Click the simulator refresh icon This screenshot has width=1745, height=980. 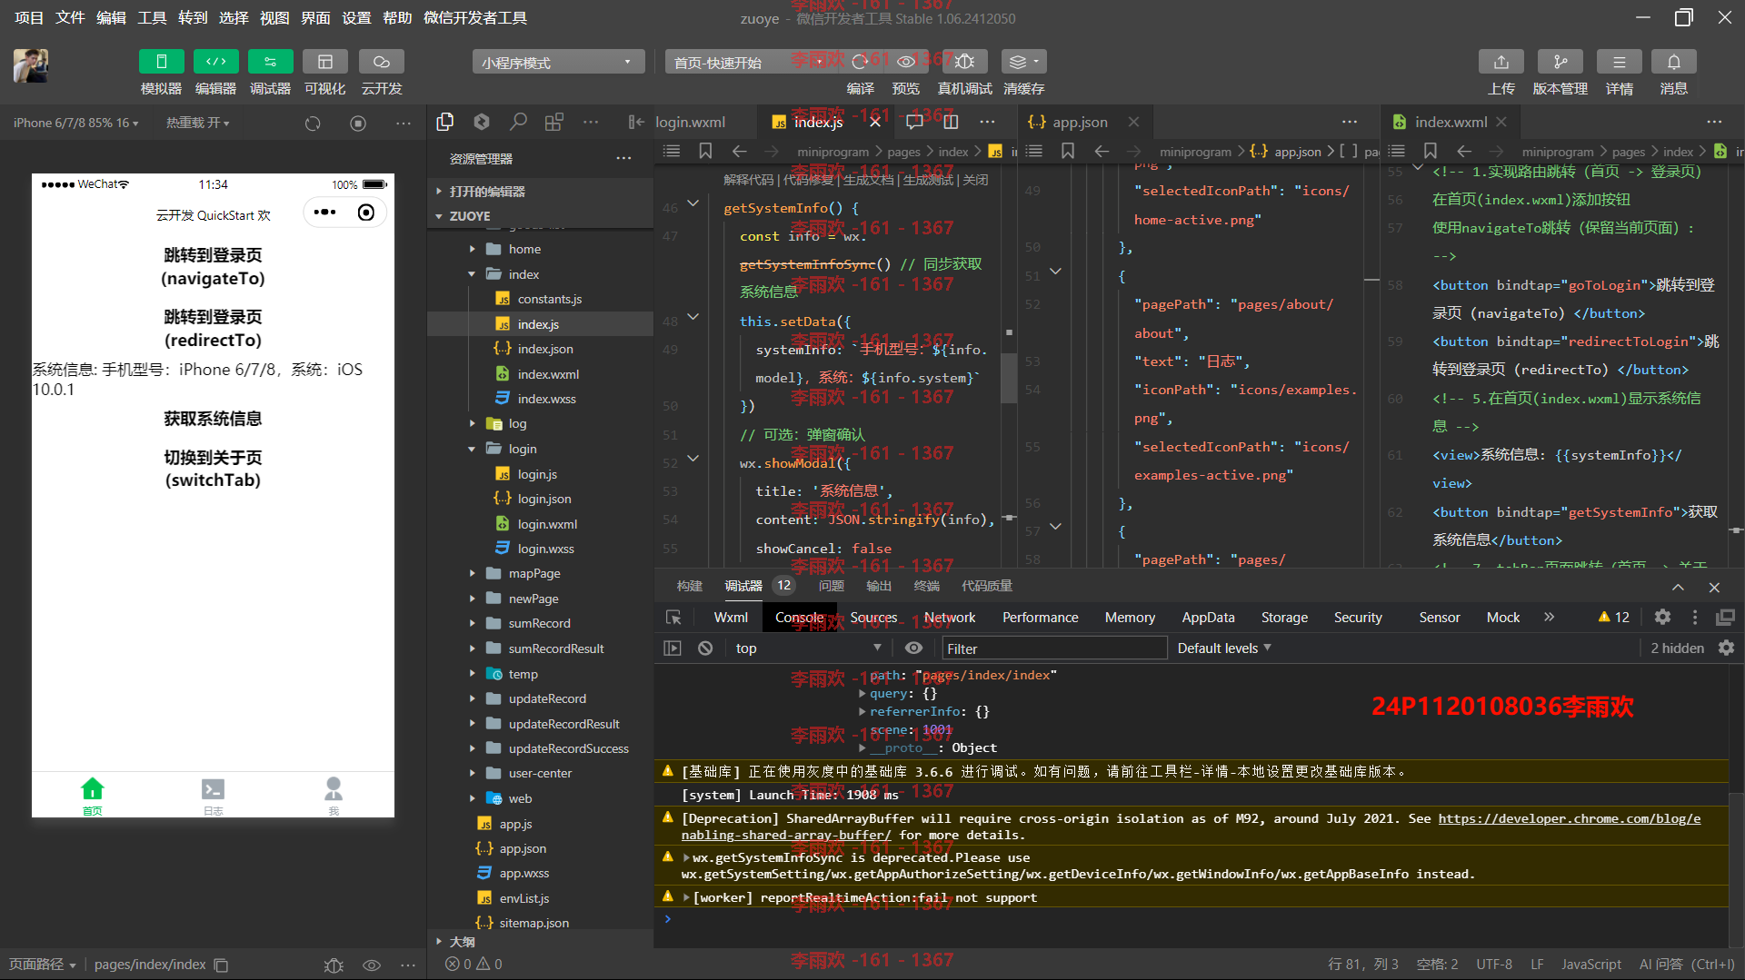pyautogui.click(x=313, y=123)
